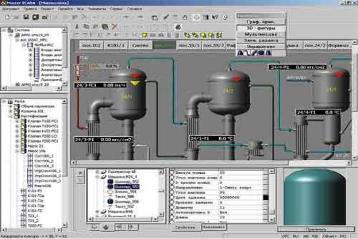
Task: Click the new document icon in main toolbar
Action: point(7,18)
